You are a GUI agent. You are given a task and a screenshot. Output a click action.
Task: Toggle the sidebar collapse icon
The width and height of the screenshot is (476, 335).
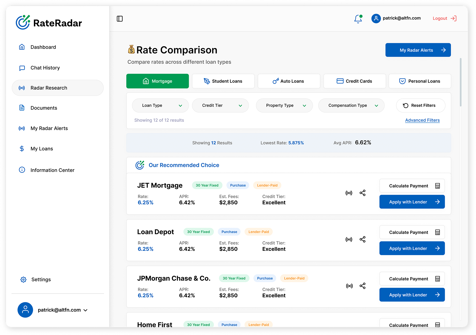(x=120, y=19)
